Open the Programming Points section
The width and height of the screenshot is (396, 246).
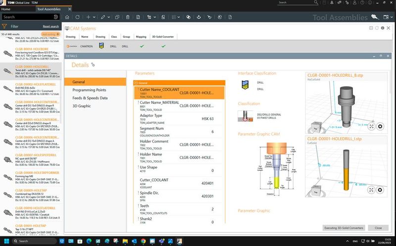coord(89,90)
